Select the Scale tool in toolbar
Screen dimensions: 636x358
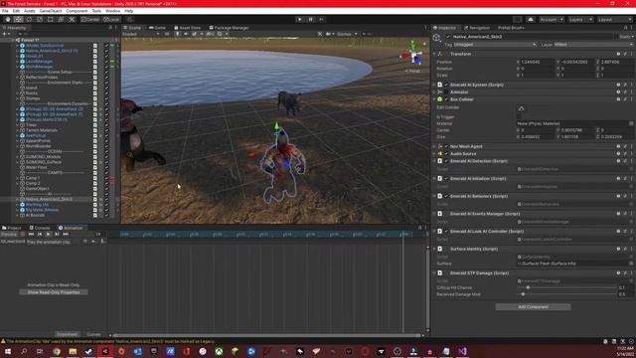point(40,19)
